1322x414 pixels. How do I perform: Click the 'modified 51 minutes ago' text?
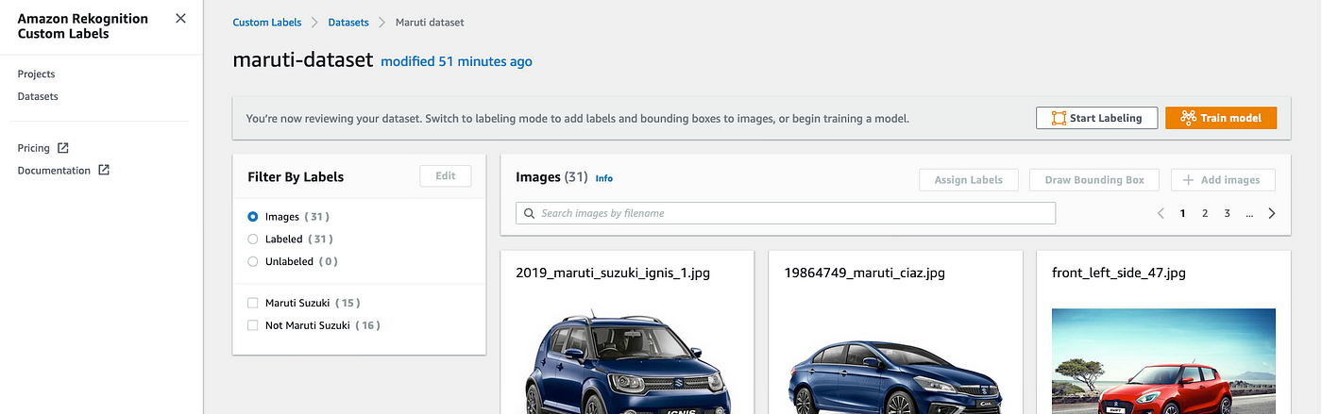pyautogui.click(x=456, y=61)
